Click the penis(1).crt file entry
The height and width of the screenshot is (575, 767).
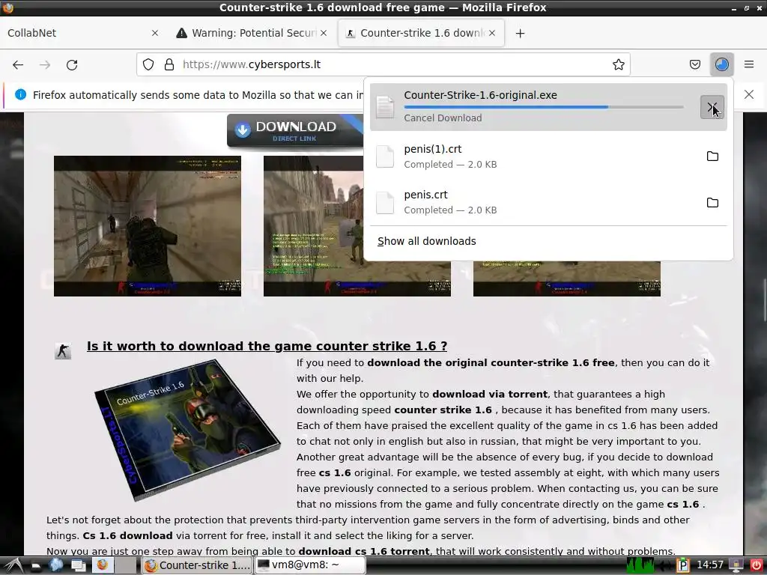coord(548,156)
